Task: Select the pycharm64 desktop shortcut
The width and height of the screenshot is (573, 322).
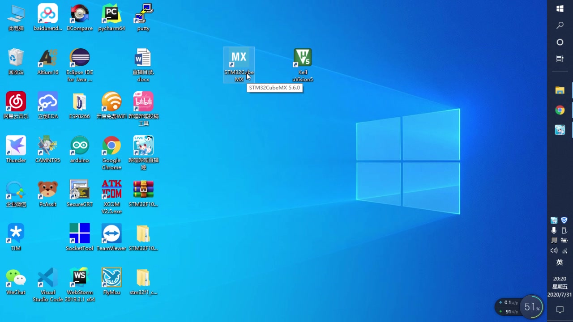Action: (111, 18)
